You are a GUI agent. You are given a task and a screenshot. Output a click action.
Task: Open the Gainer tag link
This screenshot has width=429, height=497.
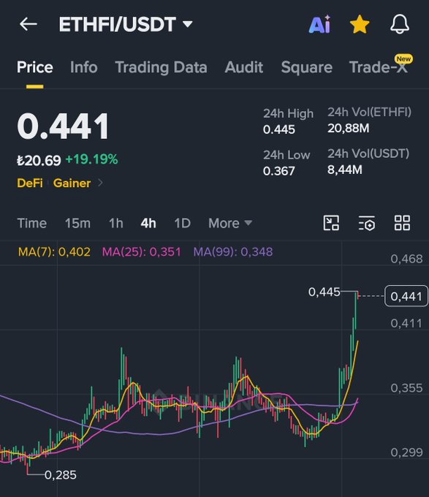coord(72,183)
